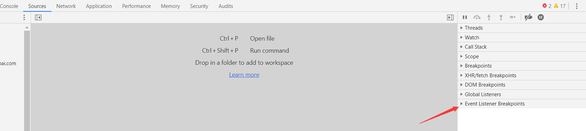Switch to the Network tab
Screen dimensions: 586x131
[x=66, y=6]
